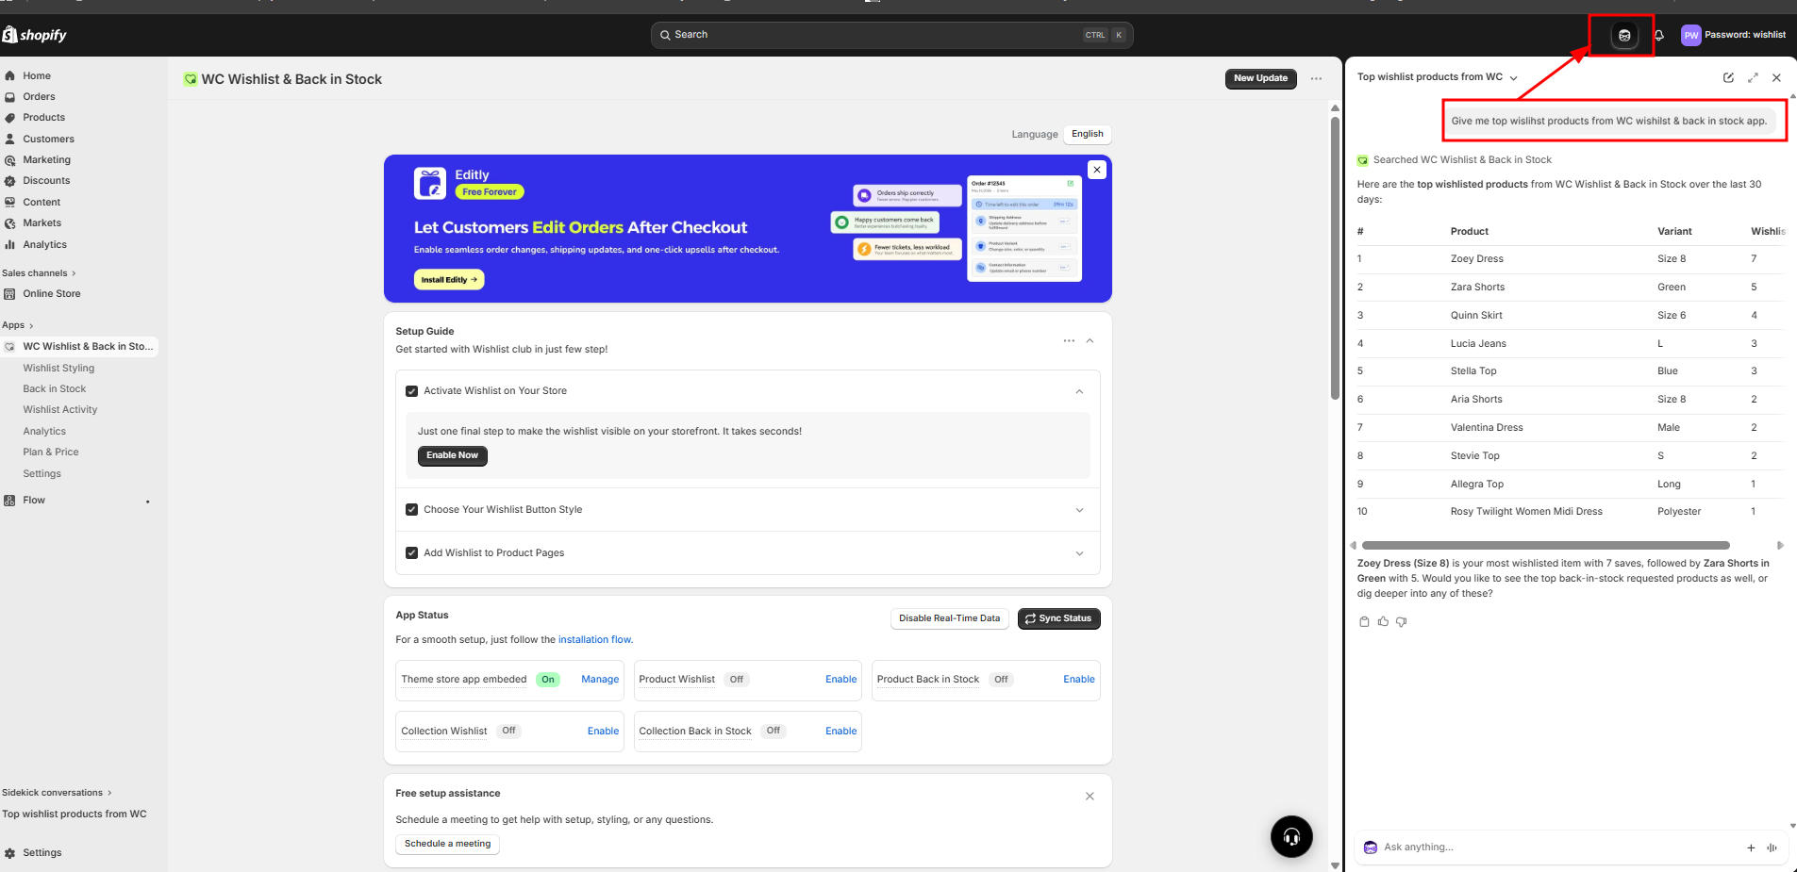The width and height of the screenshot is (1797, 872).
Task: Copy the Sidekick response
Action: tap(1364, 621)
